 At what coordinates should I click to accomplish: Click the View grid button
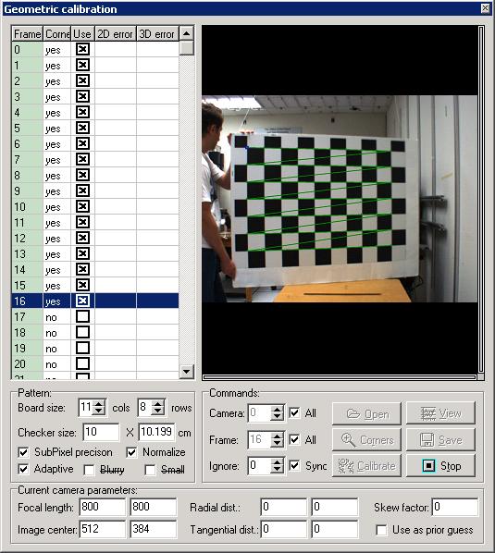(440, 413)
